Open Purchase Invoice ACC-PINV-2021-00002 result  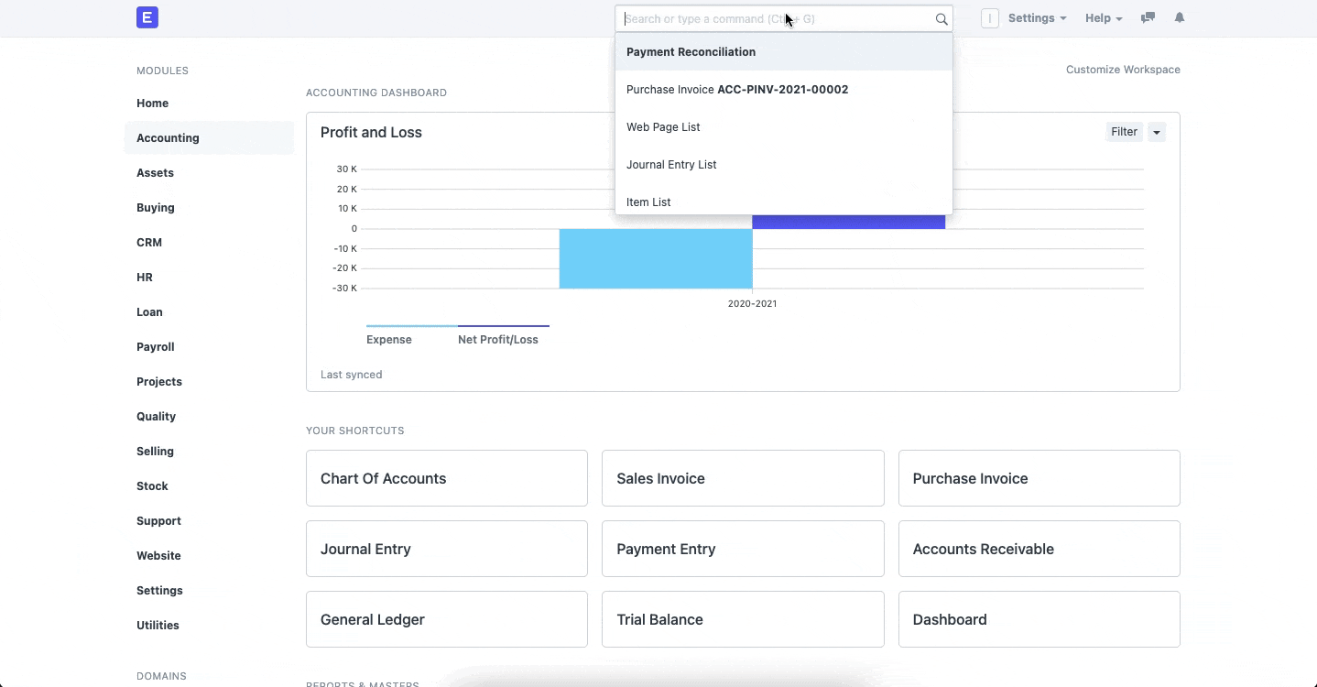point(736,90)
